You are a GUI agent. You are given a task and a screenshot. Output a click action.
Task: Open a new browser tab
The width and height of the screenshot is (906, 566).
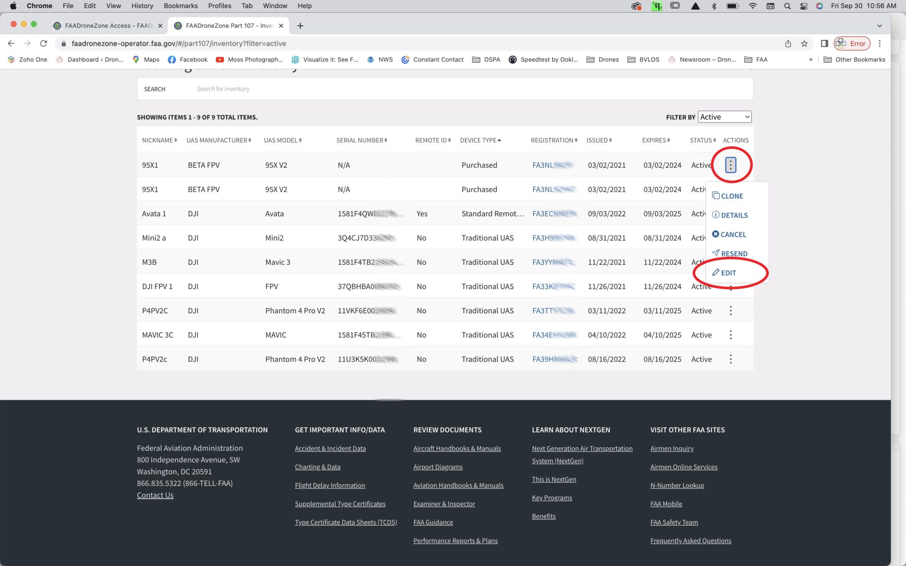point(300,26)
